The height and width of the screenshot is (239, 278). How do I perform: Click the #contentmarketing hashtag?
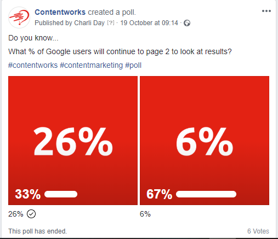(92, 65)
